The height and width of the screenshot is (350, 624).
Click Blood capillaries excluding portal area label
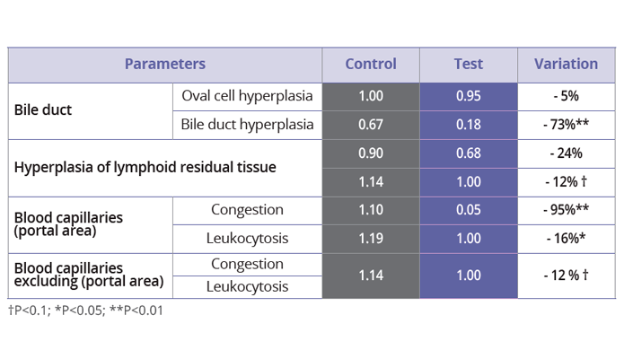click(91, 276)
